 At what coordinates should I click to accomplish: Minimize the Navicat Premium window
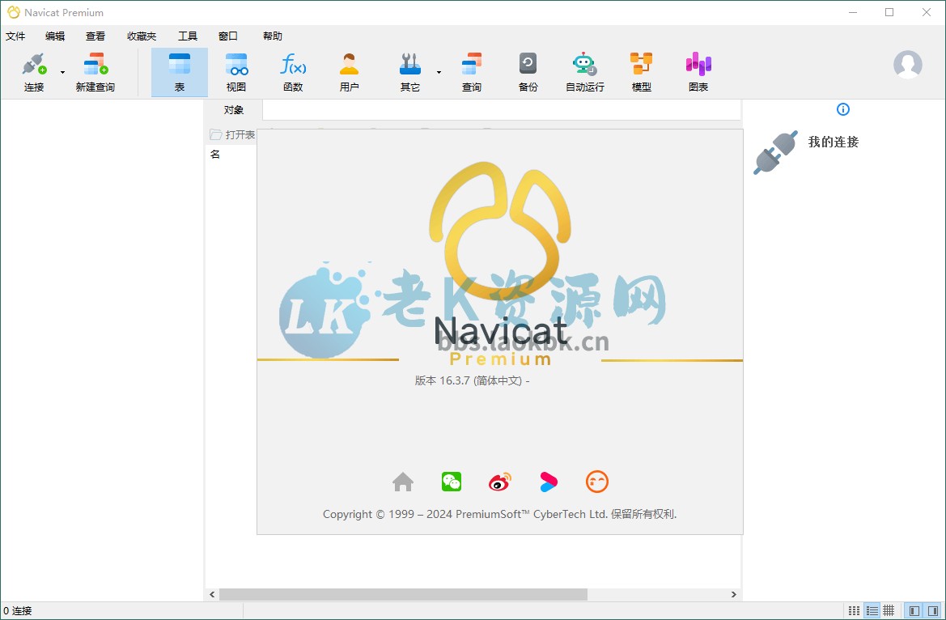coord(852,13)
